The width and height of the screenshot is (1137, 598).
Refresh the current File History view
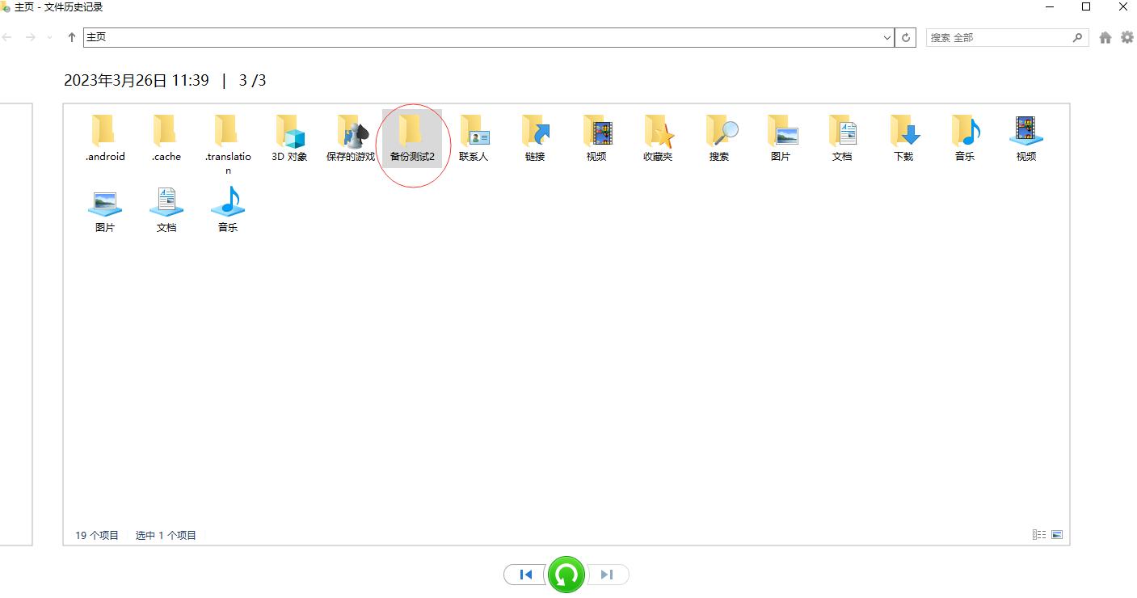(x=906, y=36)
